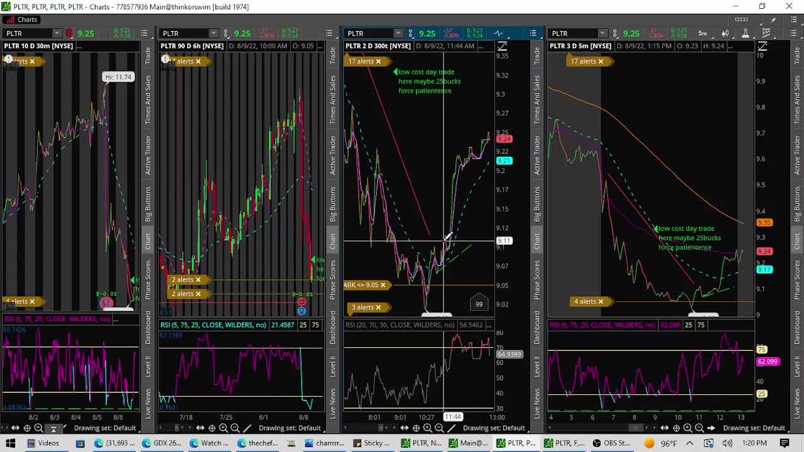Open Sticky Notes from the taskbar

[x=372, y=443]
